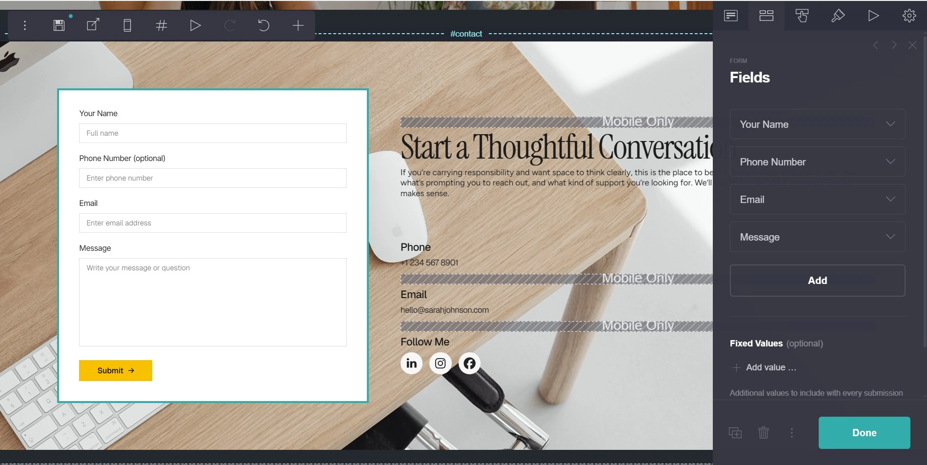This screenshot has height=465, width=927.
Task: Click the undo arrow icon
Action: (x=263, y=25)
